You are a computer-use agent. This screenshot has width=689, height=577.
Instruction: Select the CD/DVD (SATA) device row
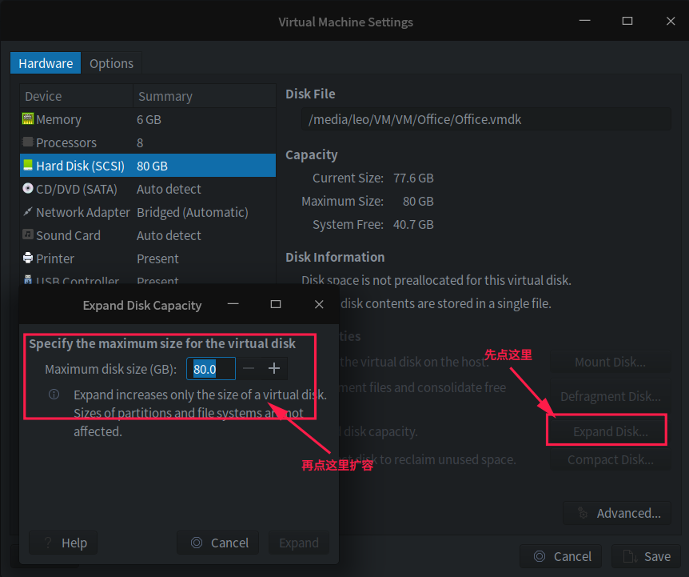(x=148, y=189)
